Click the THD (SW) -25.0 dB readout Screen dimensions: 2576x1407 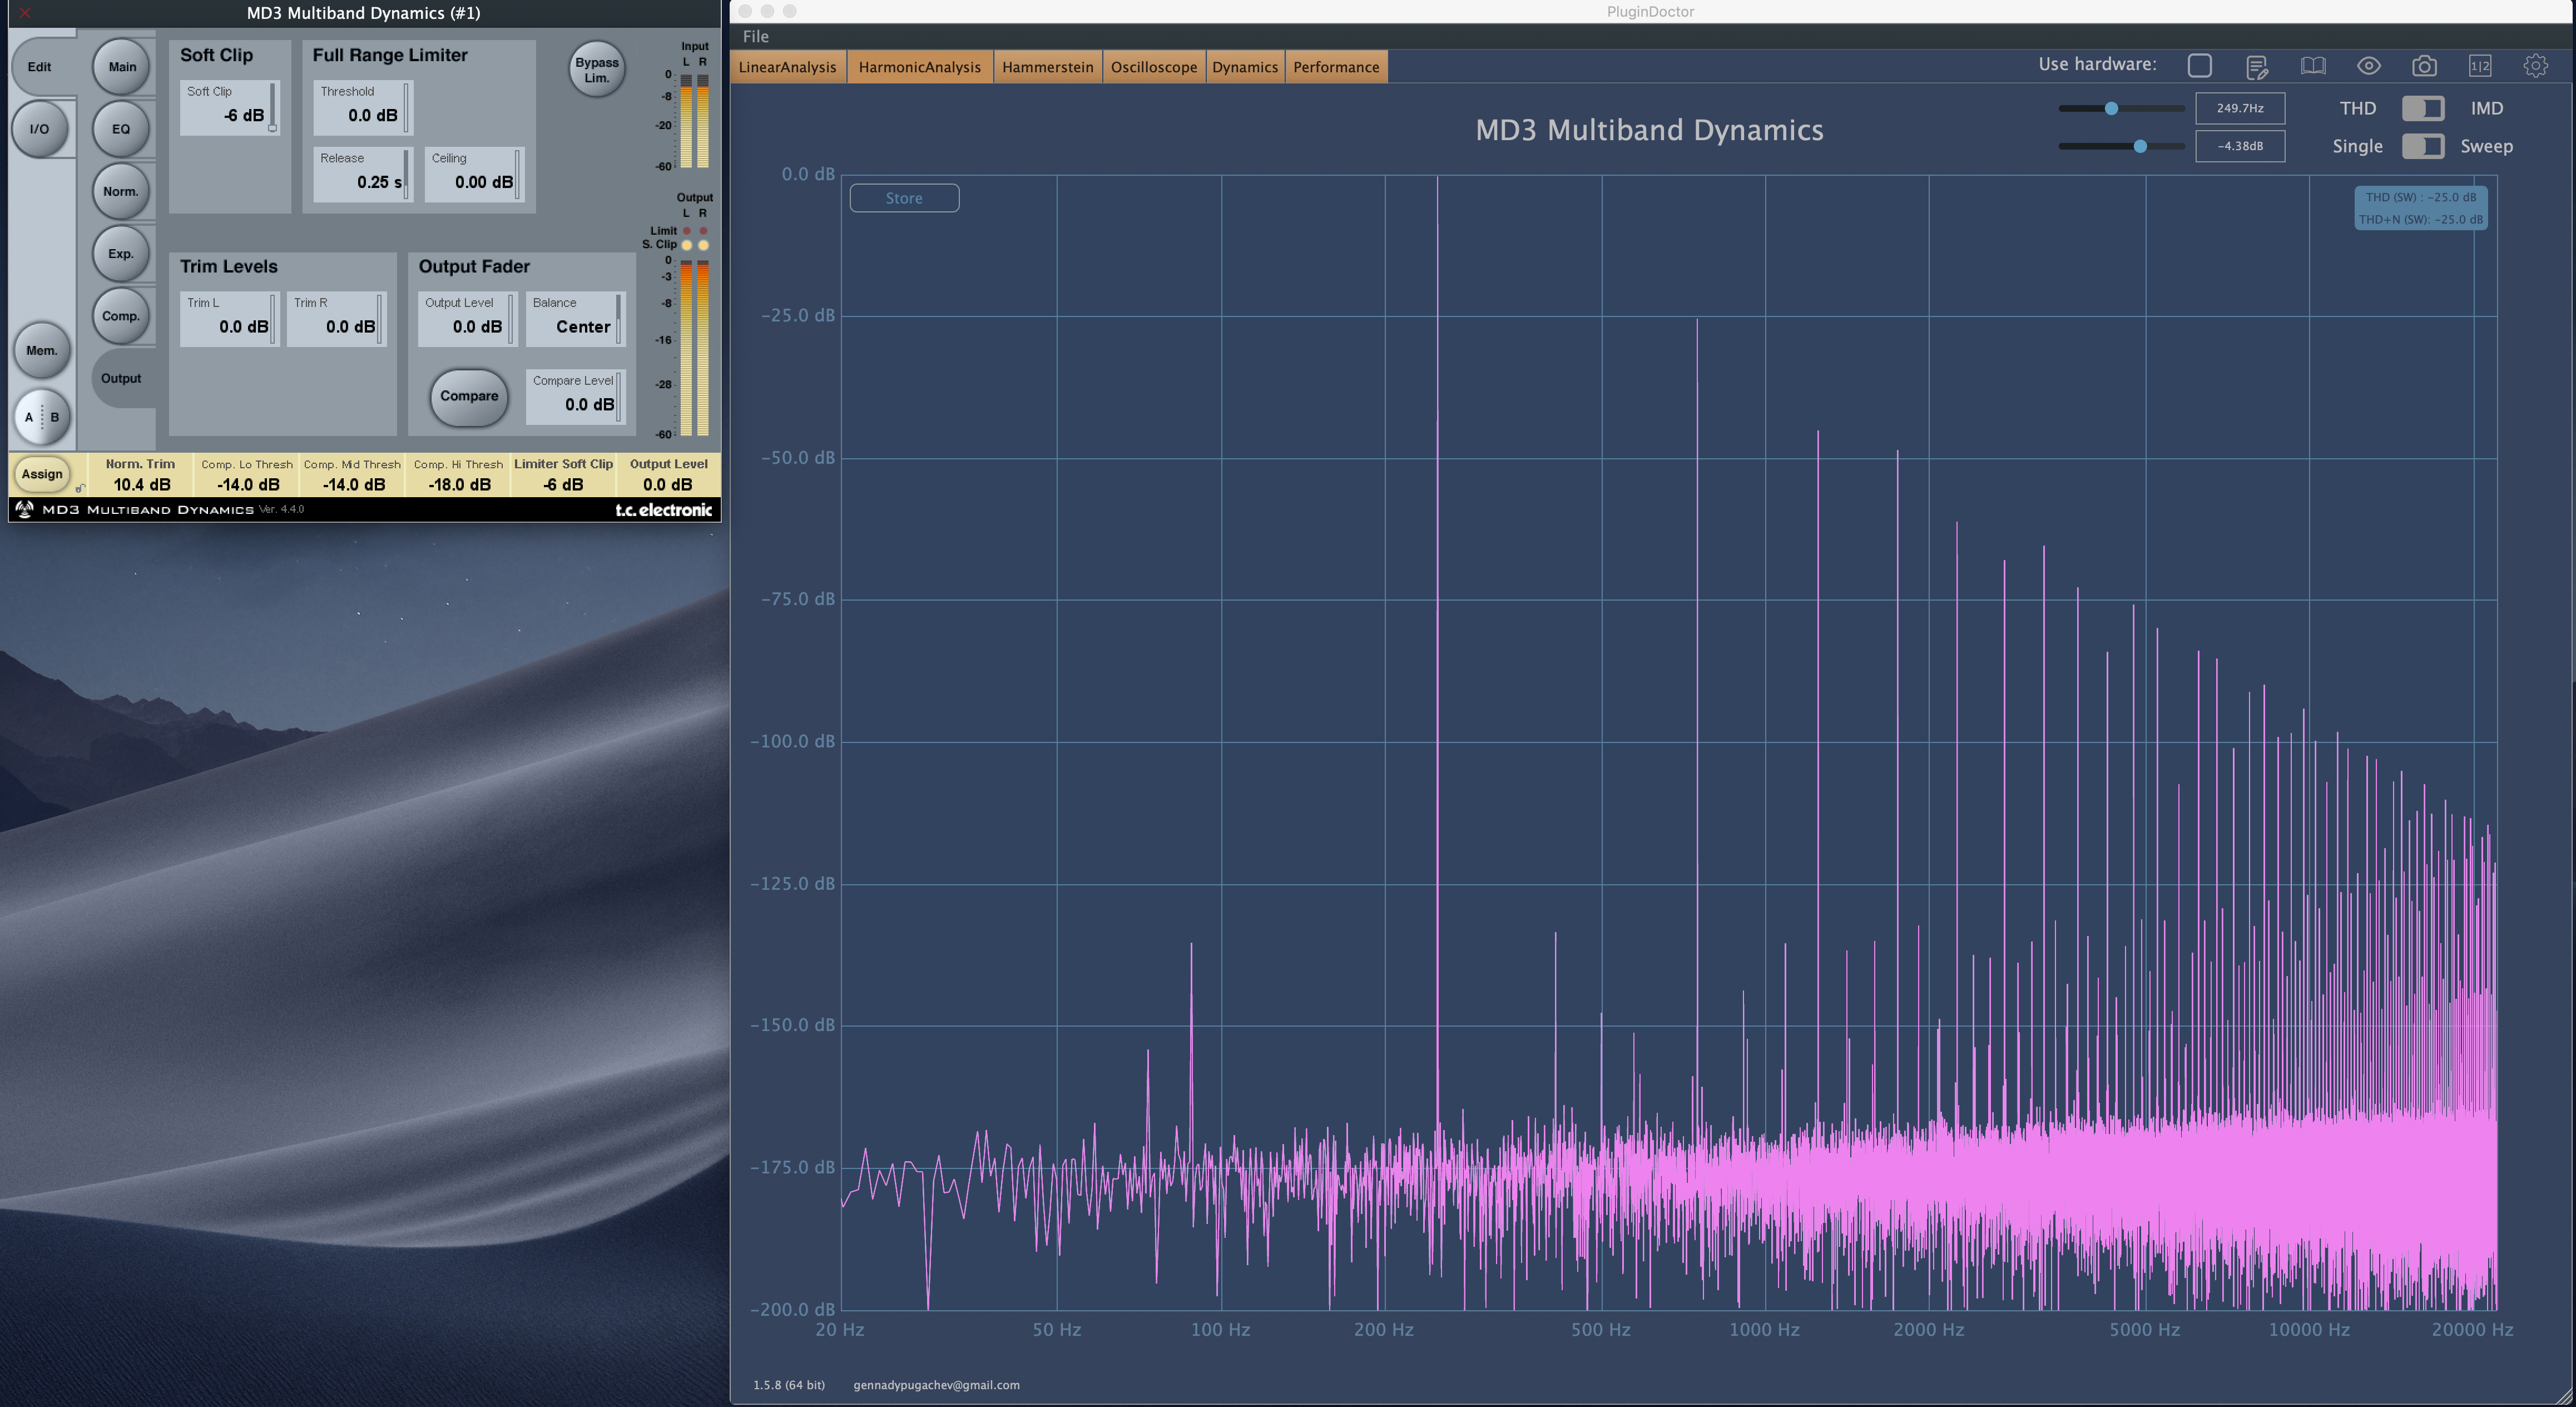pyautogui.click(x=2420, y=197)
